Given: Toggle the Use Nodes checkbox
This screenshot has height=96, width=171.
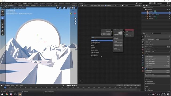Looking at the screenshot, I should (106, 6).
